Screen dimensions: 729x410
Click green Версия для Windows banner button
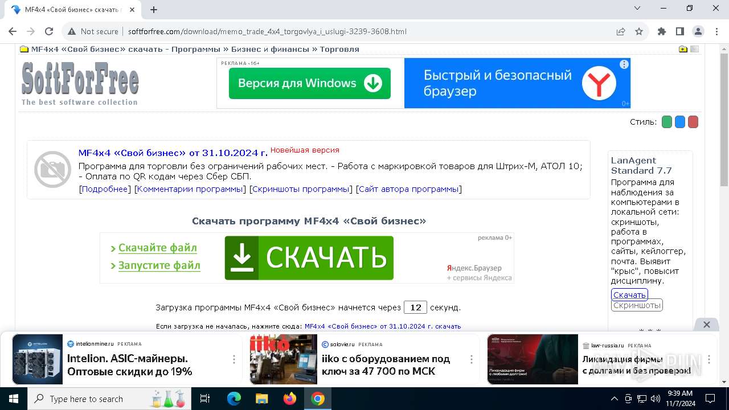(x=310, y=83)
